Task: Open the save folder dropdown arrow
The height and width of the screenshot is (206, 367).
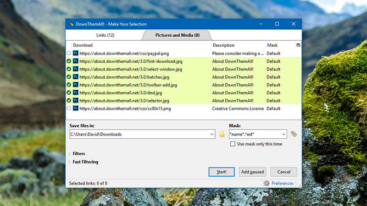Action: coord(212,134)
